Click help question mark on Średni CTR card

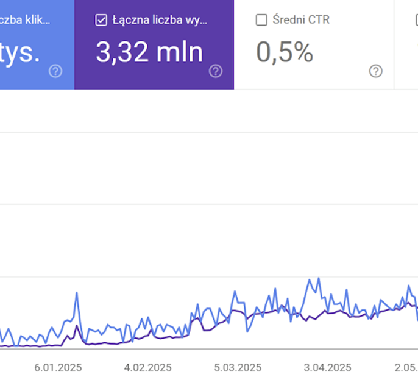[376, 71]
